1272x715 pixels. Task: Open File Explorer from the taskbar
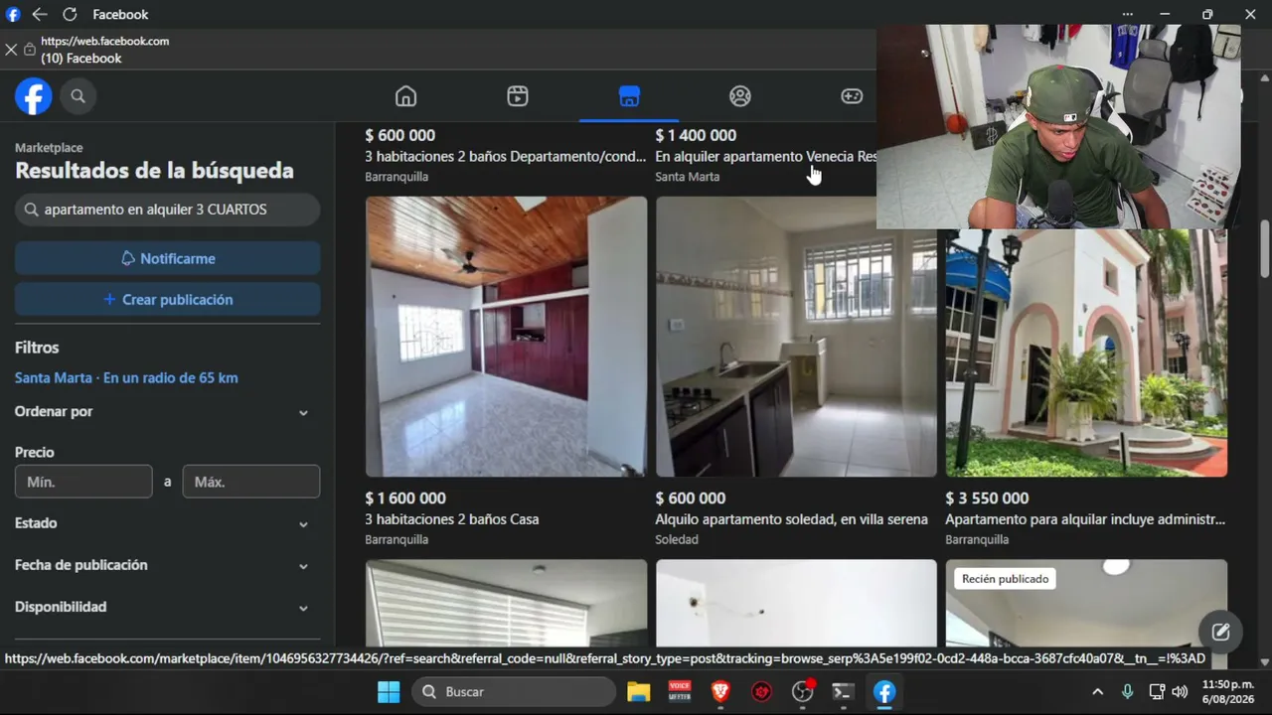[x=638, y=692]
